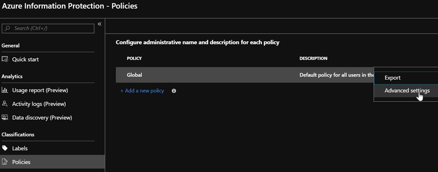Choose Export from the context menu
Viewport: 438px width, 172px height.
pos(392,78)
